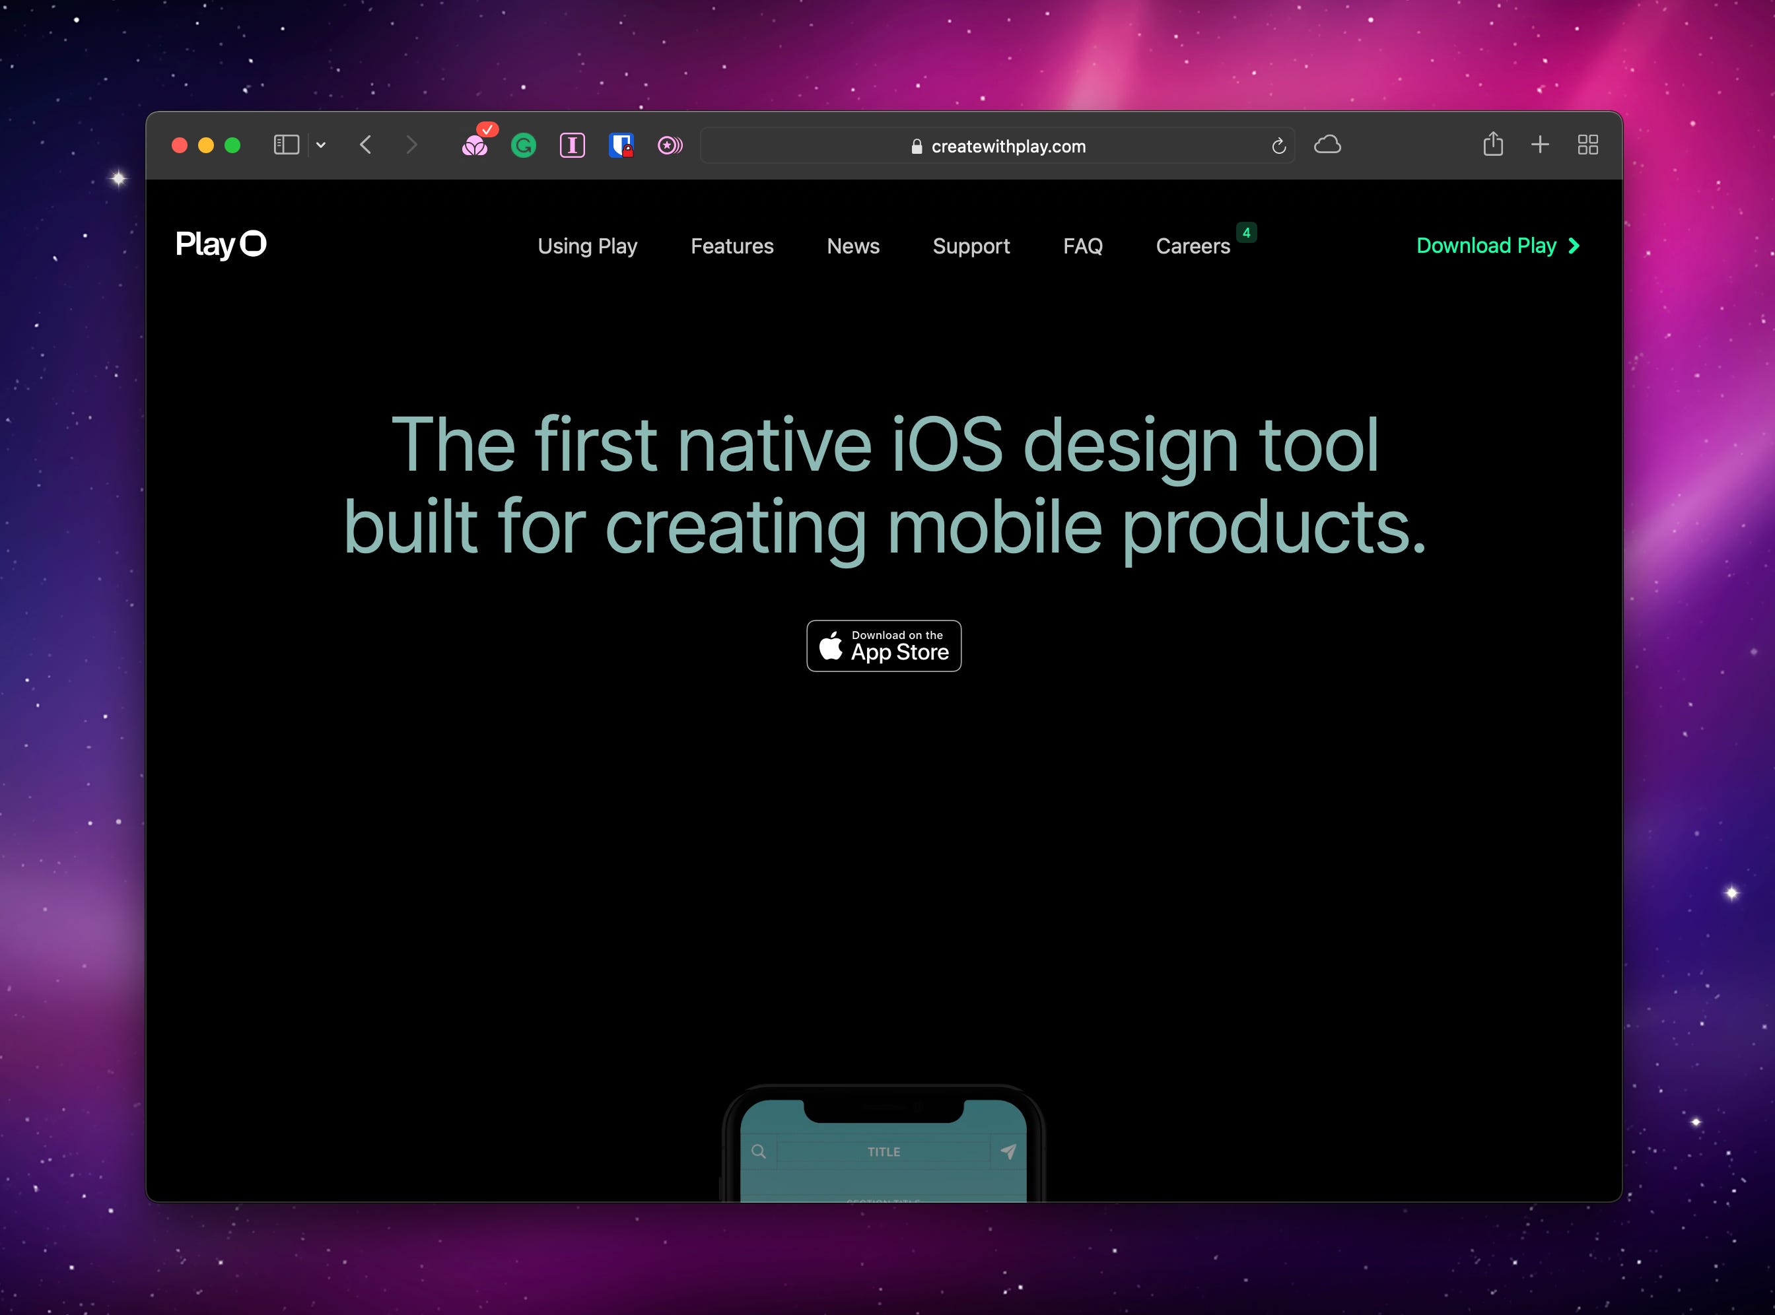
Task: Minimize the Safari window
Action: coord(205,145)
